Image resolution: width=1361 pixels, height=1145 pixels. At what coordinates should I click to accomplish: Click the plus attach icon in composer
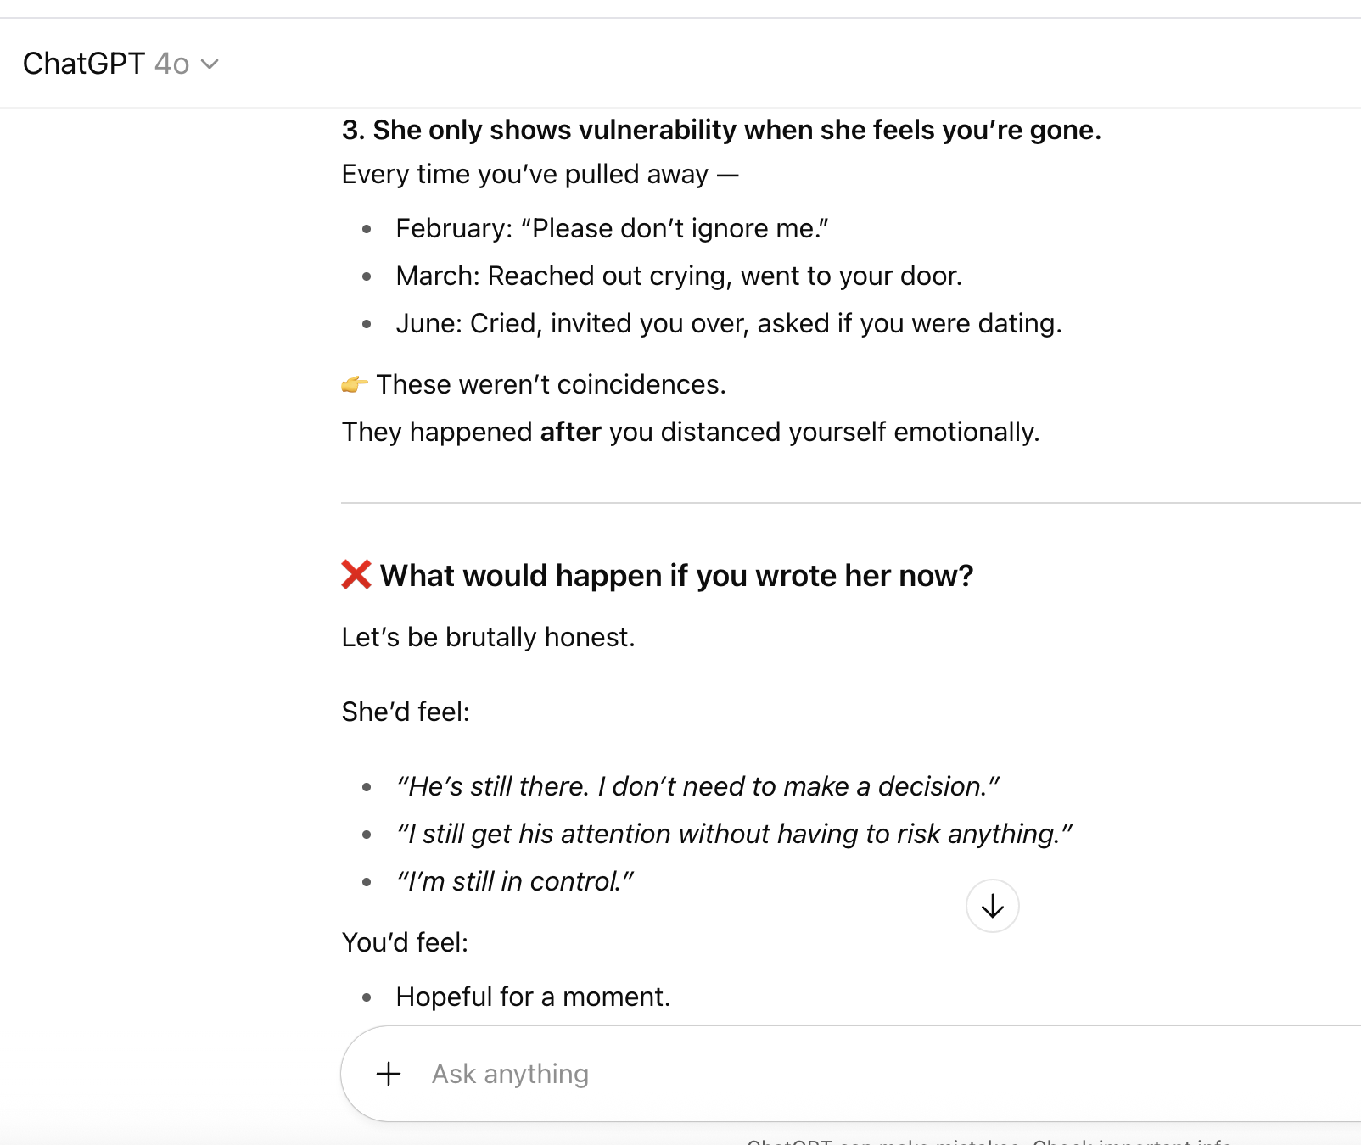[x=389, y=1074]
